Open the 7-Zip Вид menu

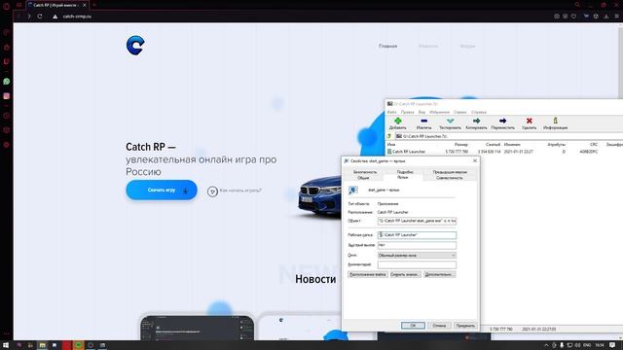tap(421, 113)
